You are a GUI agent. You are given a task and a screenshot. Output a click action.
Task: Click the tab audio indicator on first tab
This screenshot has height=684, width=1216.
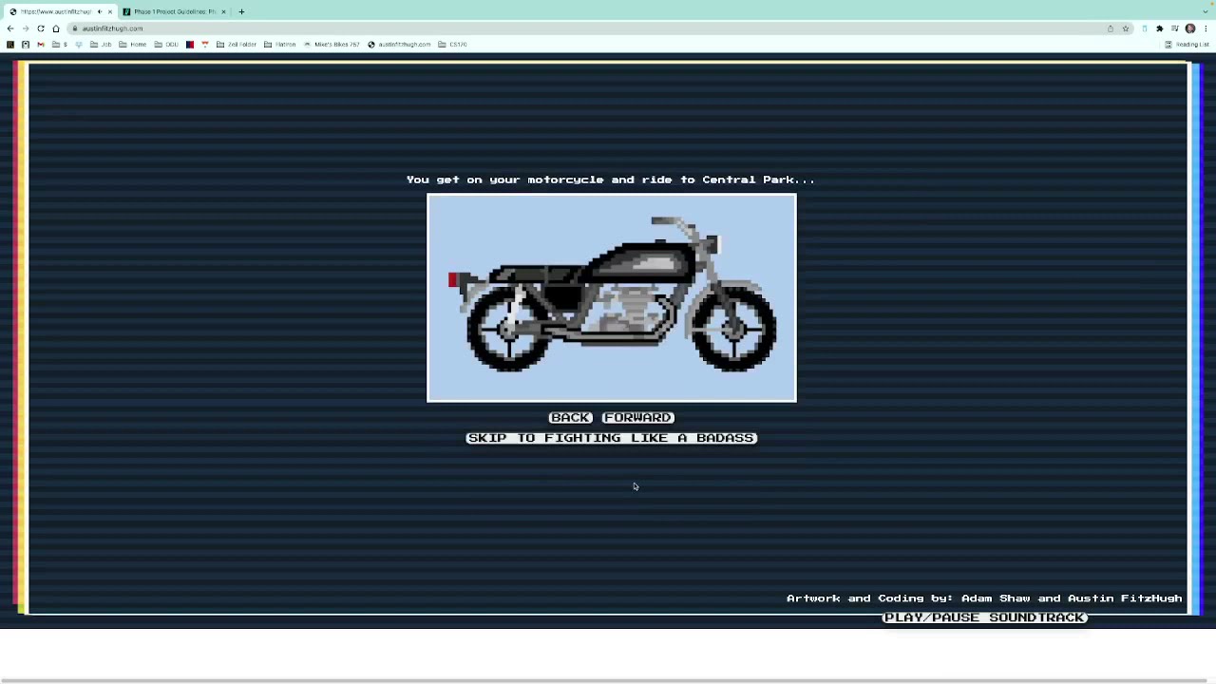(100, 11)
